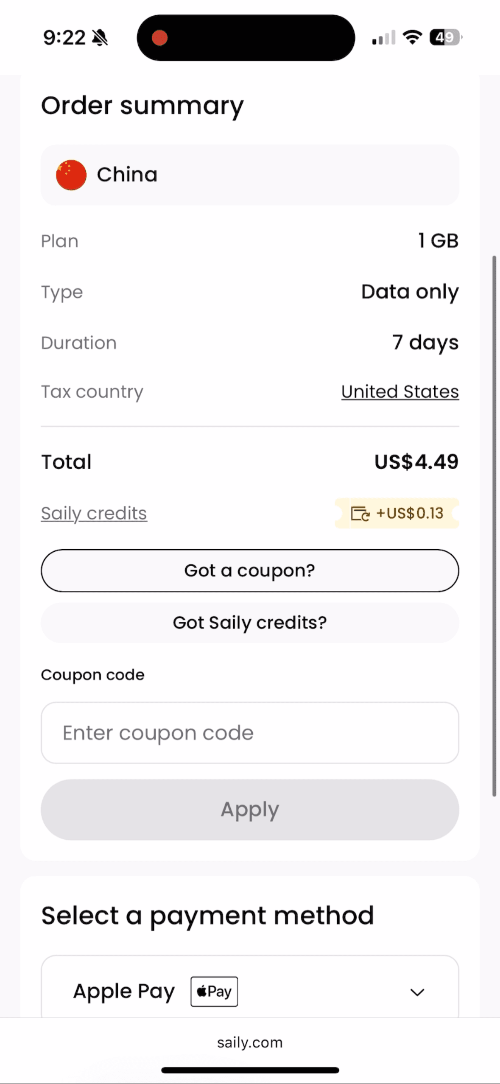The image size is (500, 1084).
Task: Switch to the Got a coupon? tab
Action: click(250, 570)
